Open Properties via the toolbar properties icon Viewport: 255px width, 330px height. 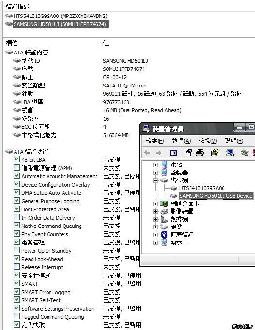(188, 153)
